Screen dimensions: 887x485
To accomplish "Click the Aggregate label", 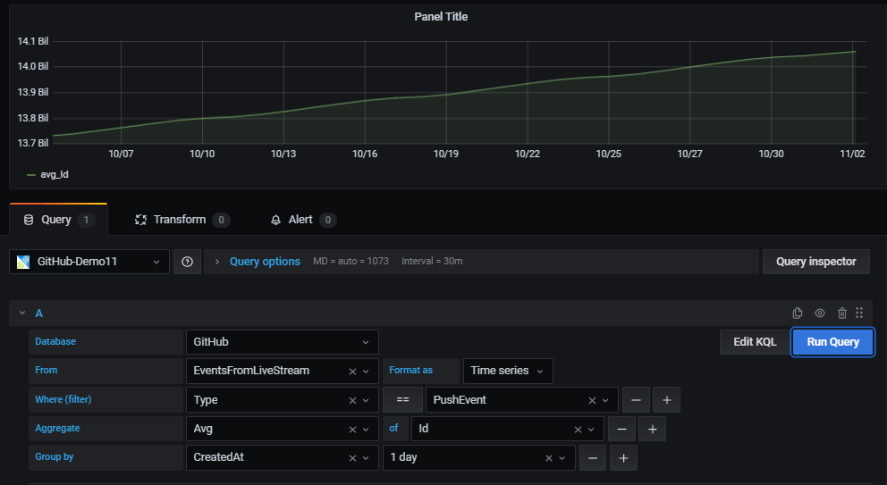I will 58,429.
